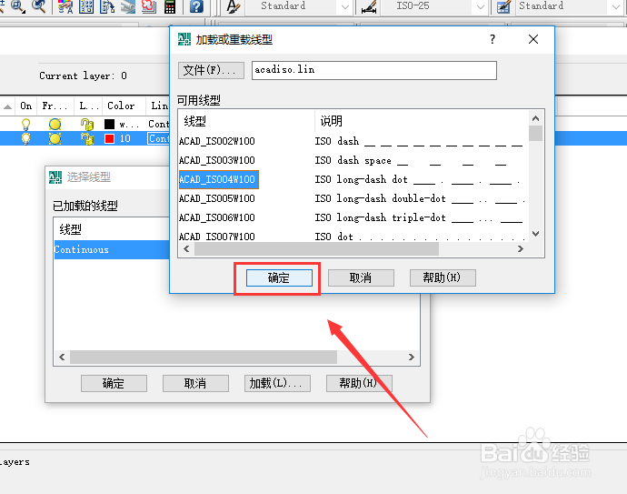Click the Fr... freeze column header
The width and height of the screenshot is (627, 494).
[x=55, y=106]
